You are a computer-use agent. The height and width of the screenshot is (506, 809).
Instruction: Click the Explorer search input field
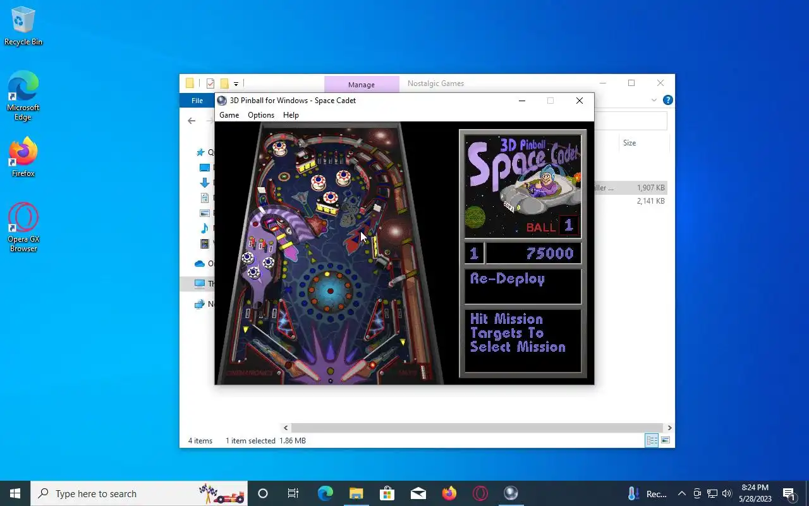point(630,121)
